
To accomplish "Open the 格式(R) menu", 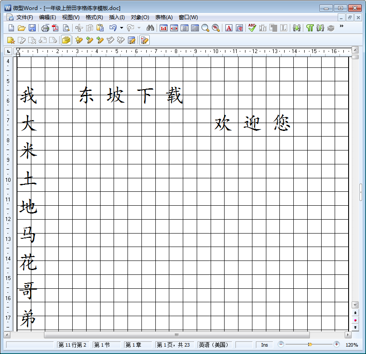I will tap(94, 17).
